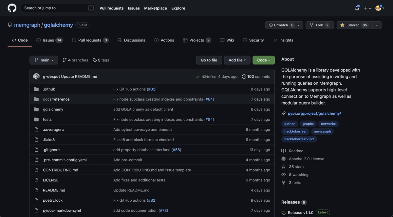Click the watching eye icon in About

284,175
